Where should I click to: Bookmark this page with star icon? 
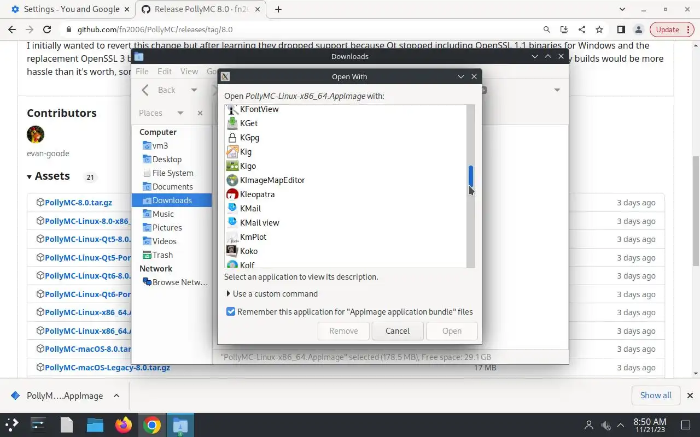tap(599, 29)
